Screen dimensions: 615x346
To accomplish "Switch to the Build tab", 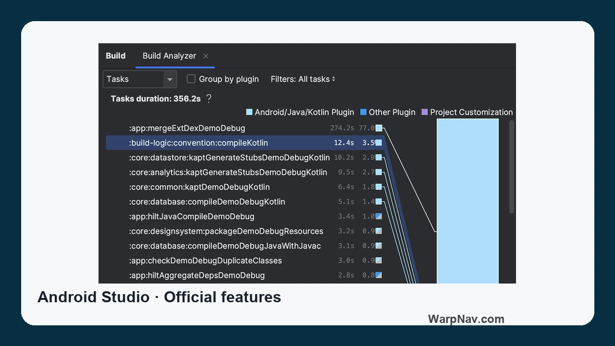I will 115,56.
